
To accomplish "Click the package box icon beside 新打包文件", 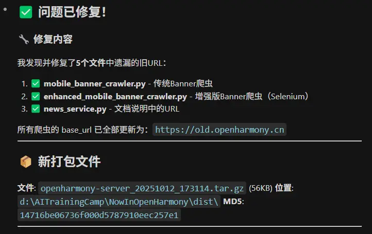I will [26, 162].
